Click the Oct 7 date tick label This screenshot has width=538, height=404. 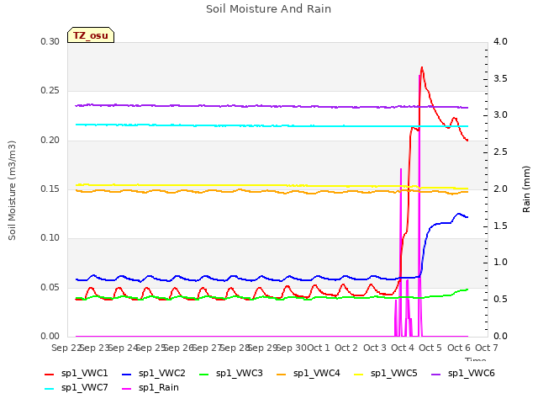pos(487,348)
